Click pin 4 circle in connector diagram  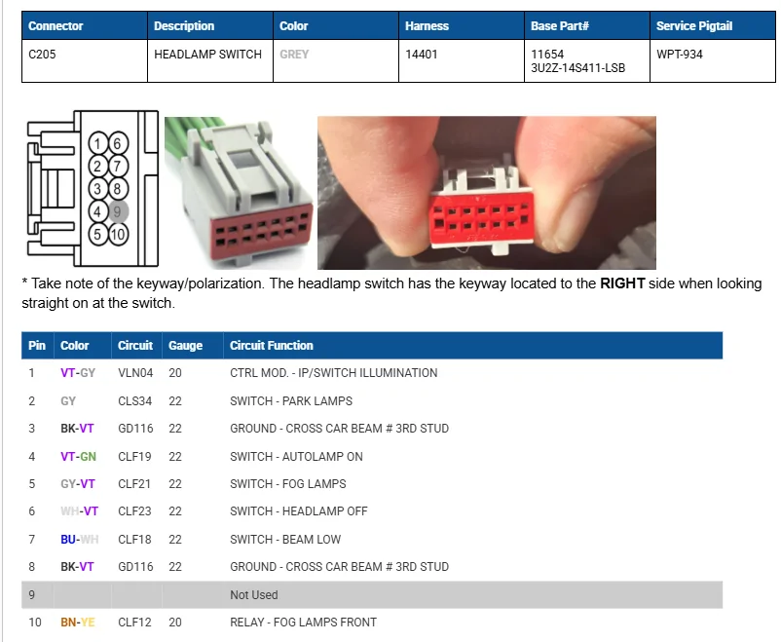click(98, 211)
